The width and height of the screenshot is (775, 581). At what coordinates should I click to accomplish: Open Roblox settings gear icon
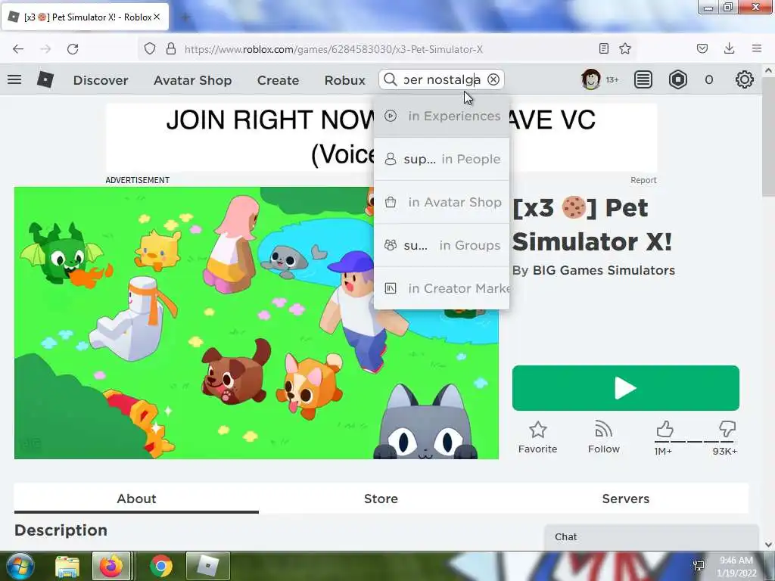[x=745, y=79]
